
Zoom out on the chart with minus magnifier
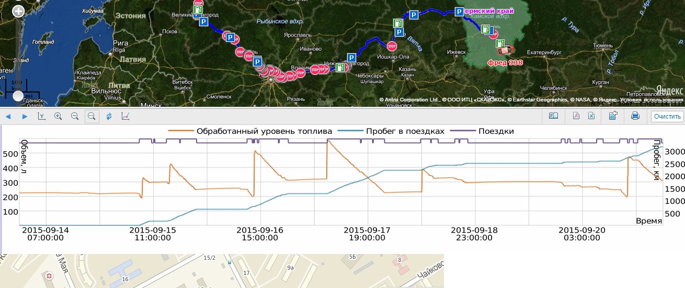pyautogui.click(x=75, y=116)
